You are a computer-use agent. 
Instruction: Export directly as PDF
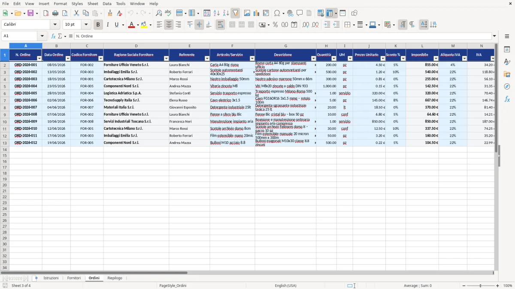click(x=46, y=13)
